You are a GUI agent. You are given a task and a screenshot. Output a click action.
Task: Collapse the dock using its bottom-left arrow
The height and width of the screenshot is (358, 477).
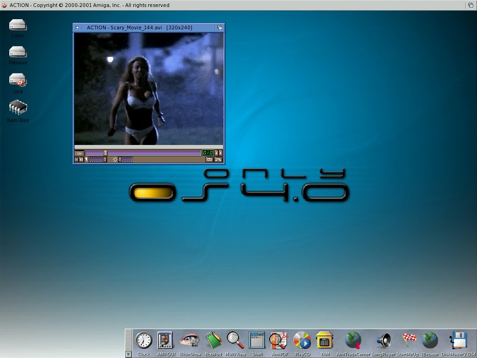[129, 354]
